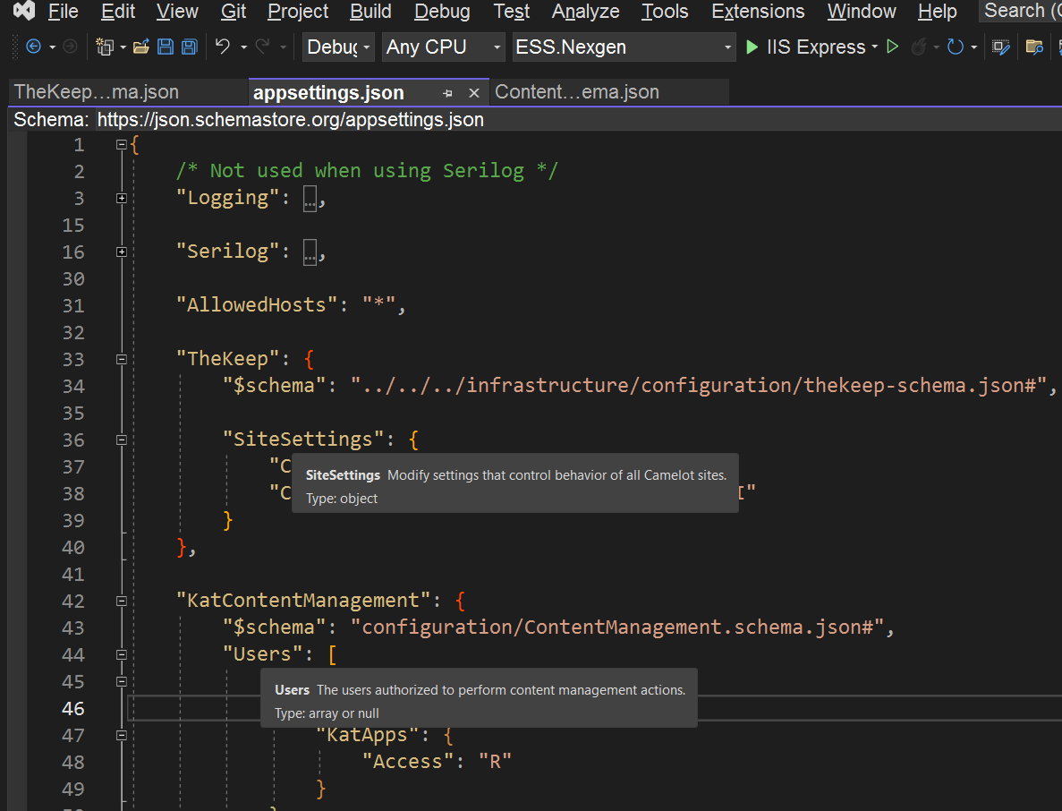The image size is (1062, 811).
Task: Collapse the KatContentManagement block on line 42
Action: point(122,601)
